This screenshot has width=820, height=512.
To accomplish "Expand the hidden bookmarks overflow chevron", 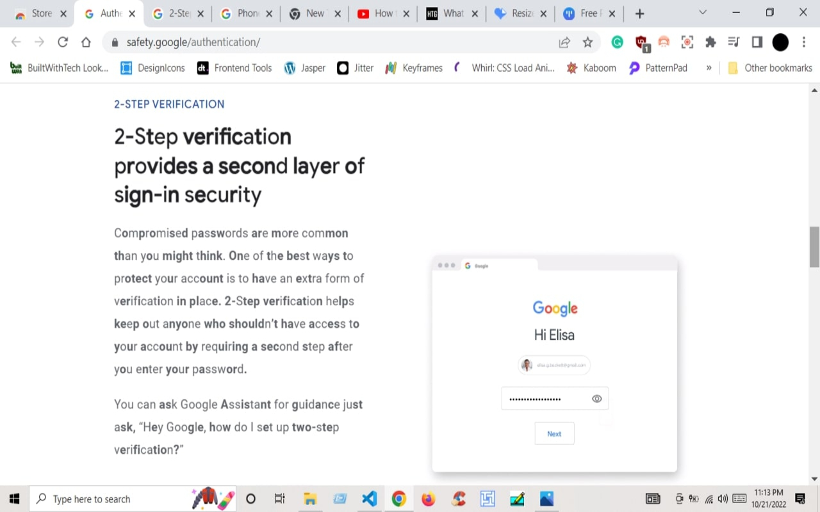I will pyautogui.click(x=709, y=68).
